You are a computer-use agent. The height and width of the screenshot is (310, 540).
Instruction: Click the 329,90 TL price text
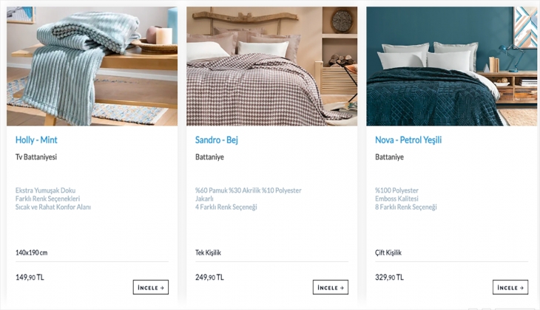(x=390, y=278)
